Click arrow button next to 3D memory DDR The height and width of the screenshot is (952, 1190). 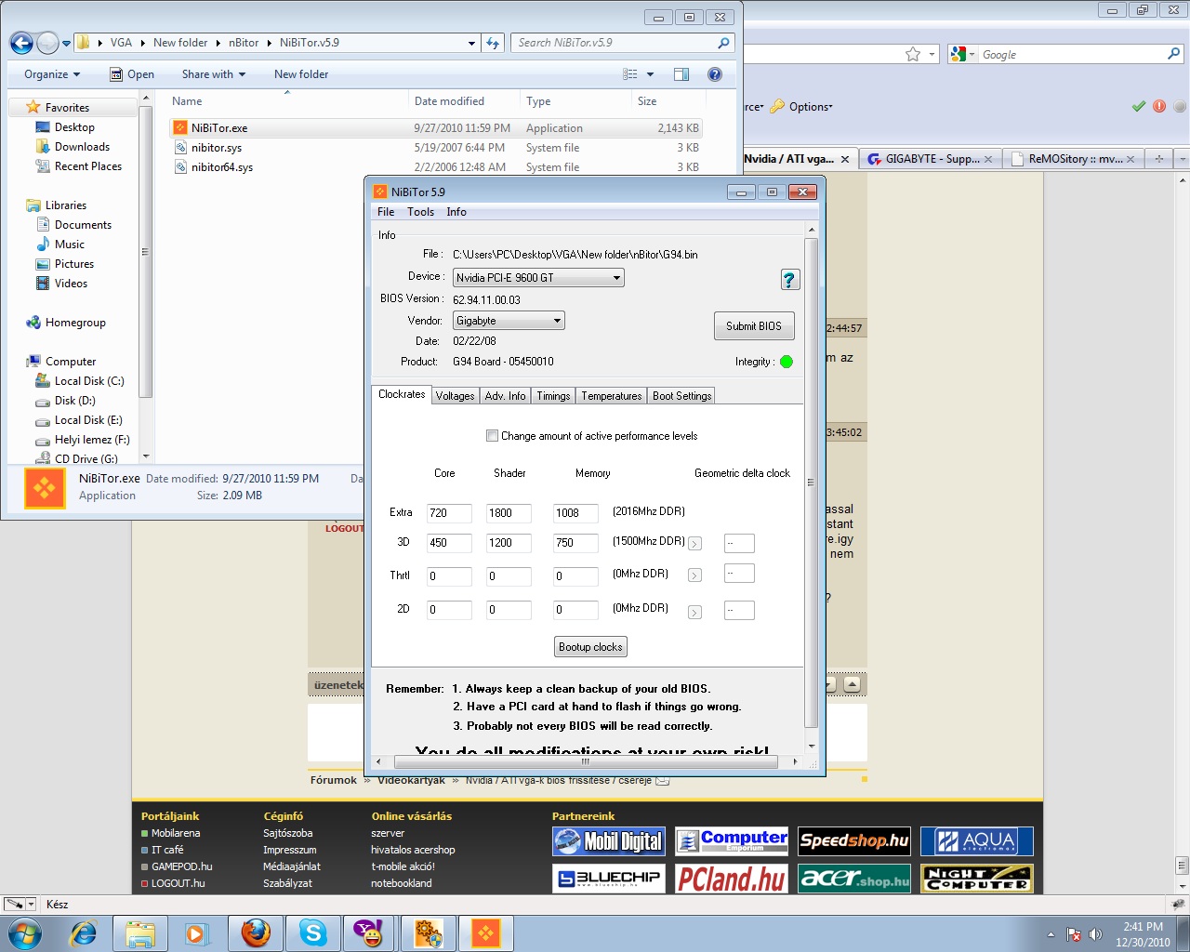click(694, 544)
